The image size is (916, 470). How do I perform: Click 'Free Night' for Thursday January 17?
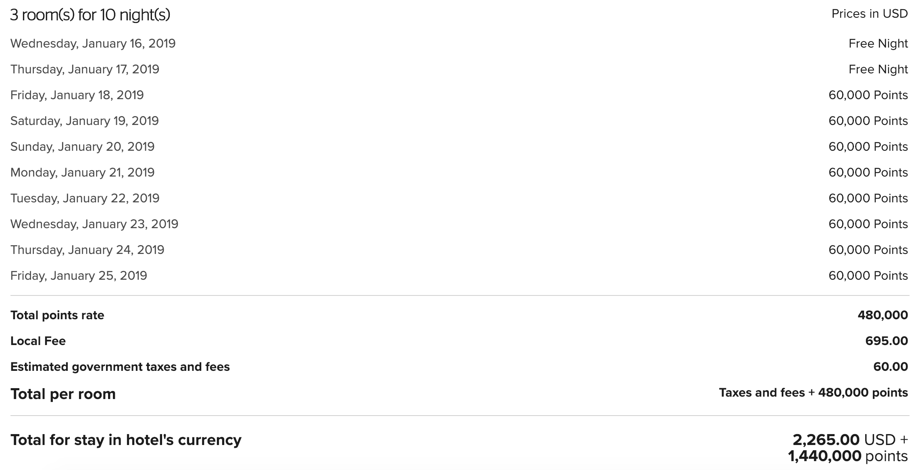[x=878, y=69]
